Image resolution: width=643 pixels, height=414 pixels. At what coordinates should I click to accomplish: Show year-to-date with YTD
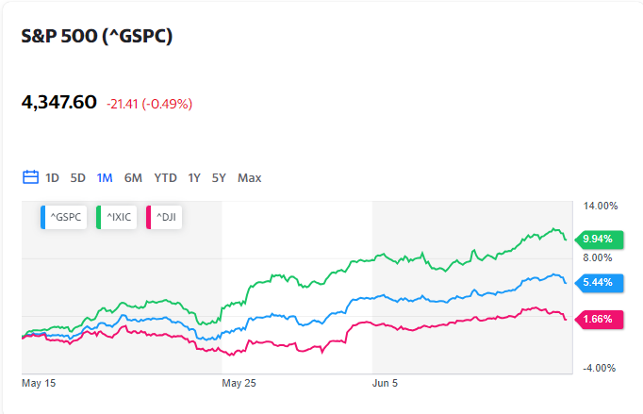click(166, 177)
